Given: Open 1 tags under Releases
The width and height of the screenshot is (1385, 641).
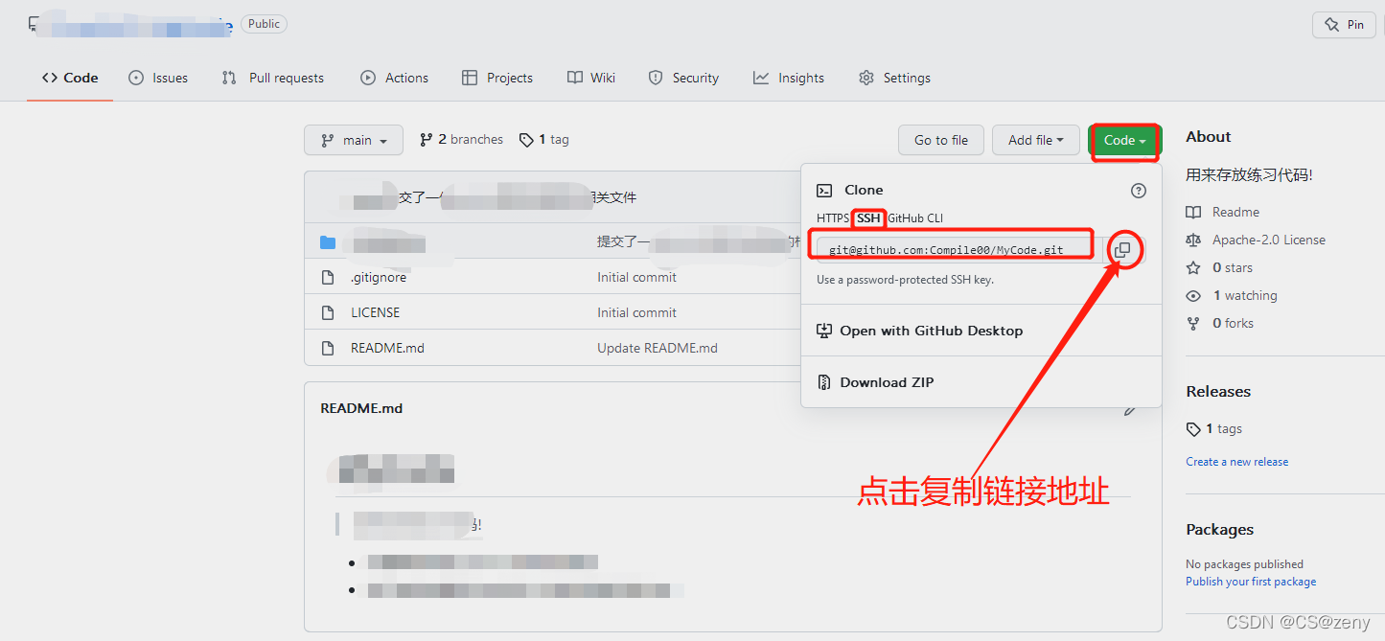Looking at the screenshot, I should [1224, 429].
